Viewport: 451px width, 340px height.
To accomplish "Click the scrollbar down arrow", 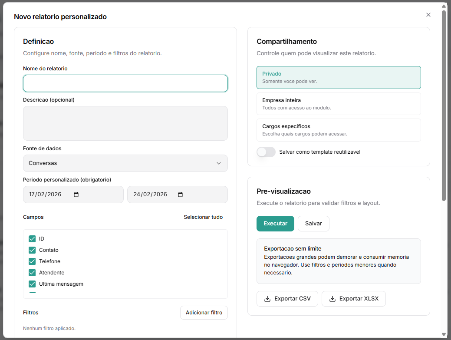I will coord(444,334).
